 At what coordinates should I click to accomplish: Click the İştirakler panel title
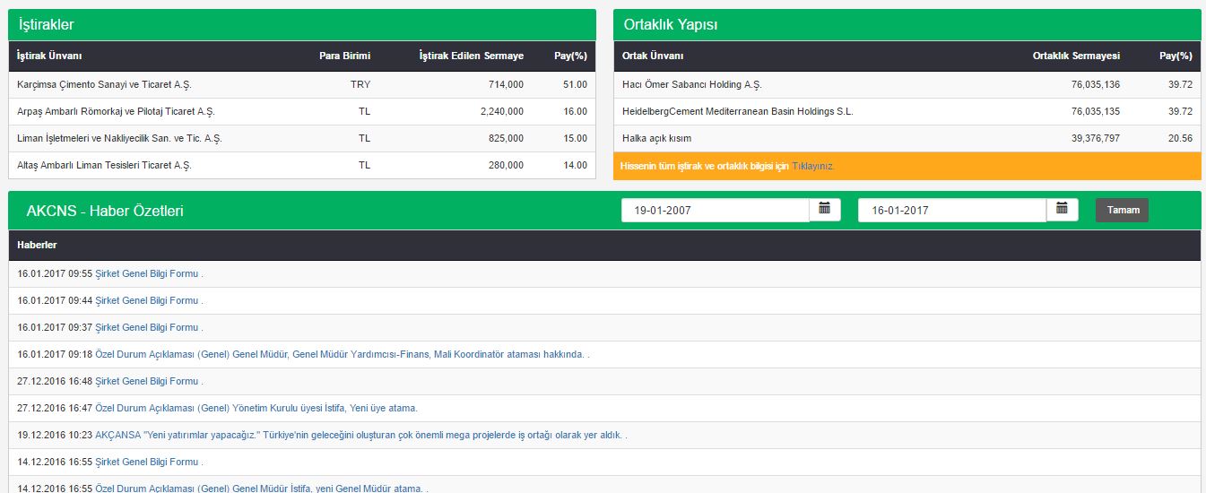(46, 25)
